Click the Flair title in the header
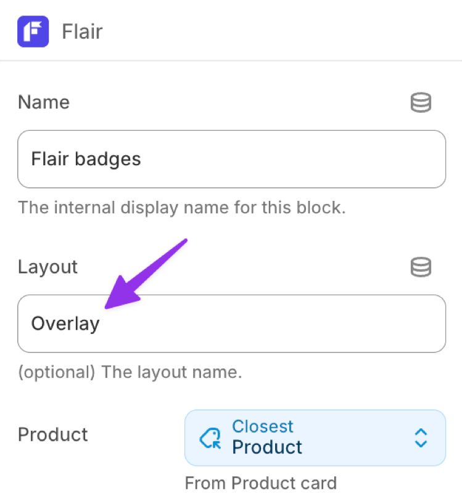This screenshot has width=462, height=493. click(81, 31)
